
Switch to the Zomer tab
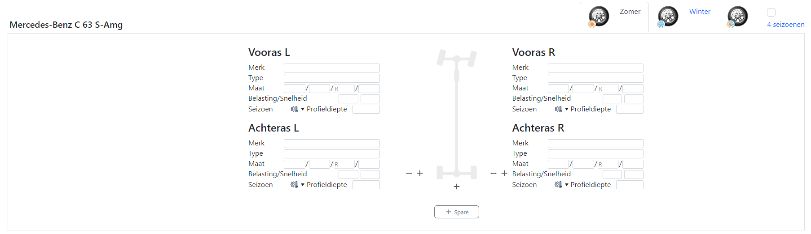click(x=630, y=12)
